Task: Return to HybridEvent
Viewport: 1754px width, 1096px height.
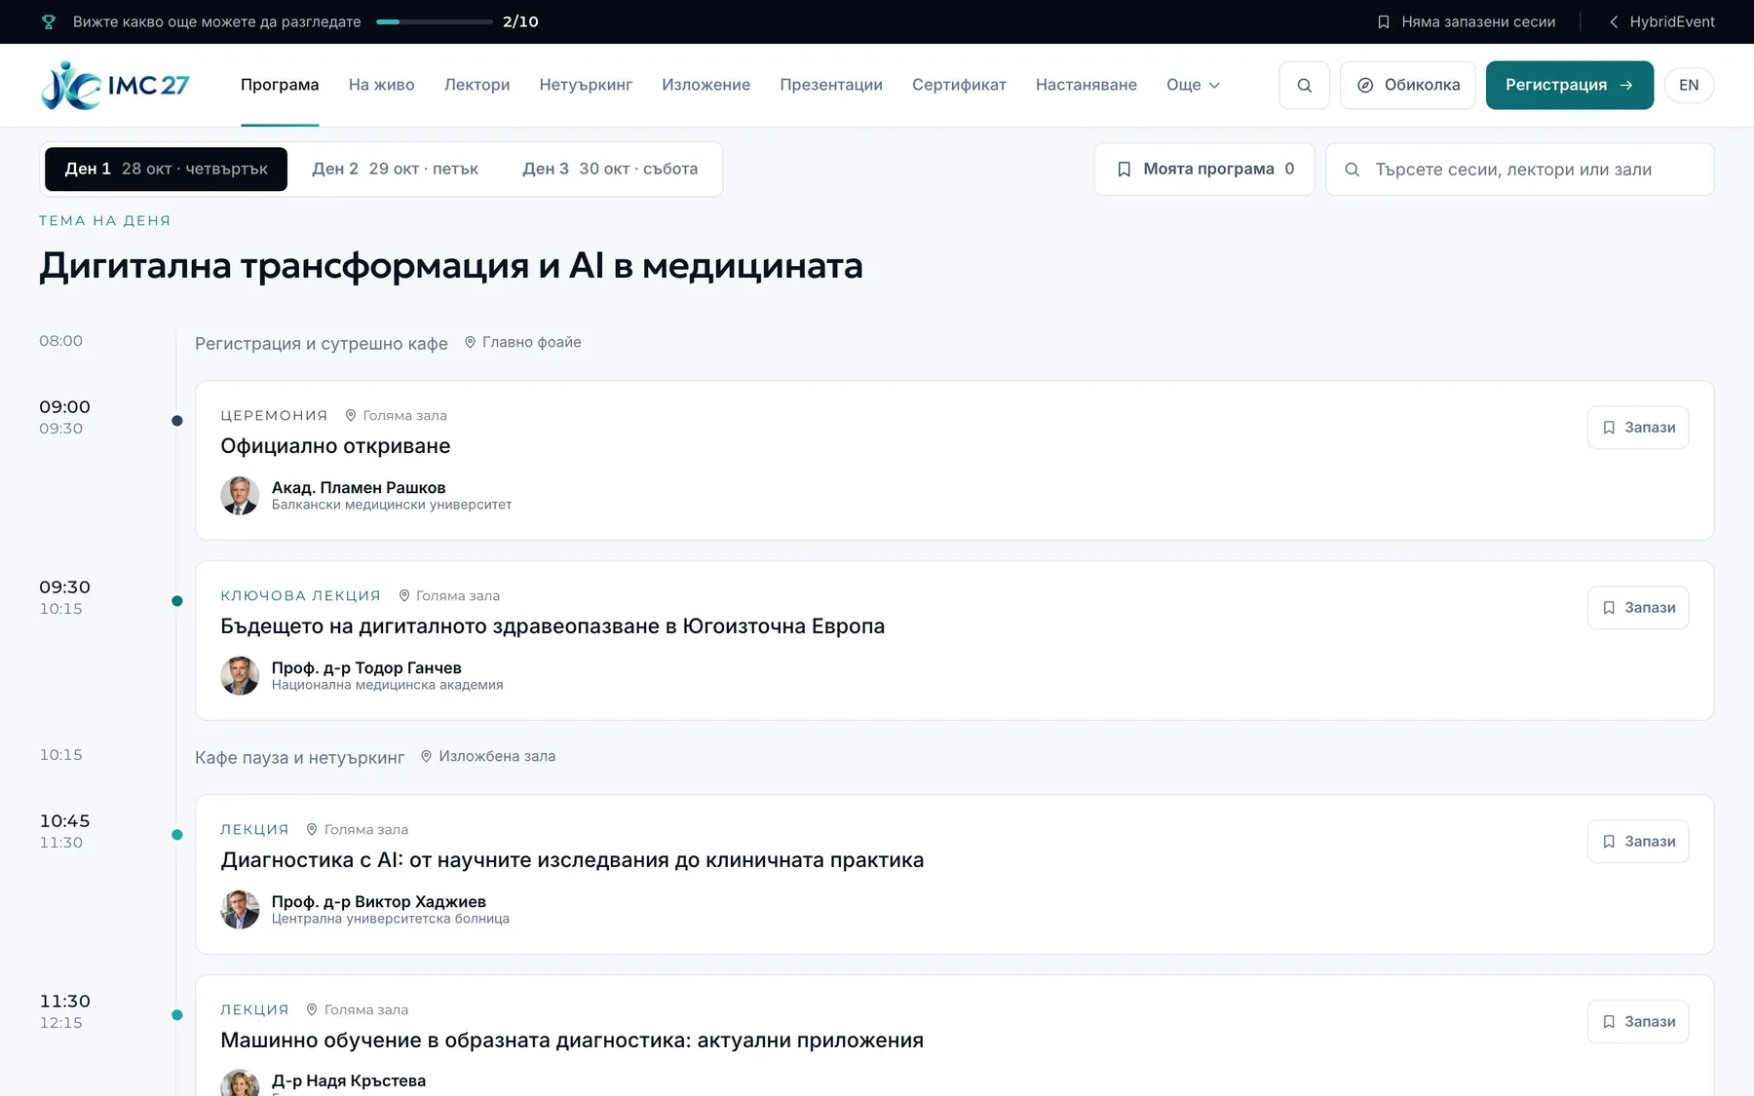Action: tap(1660, 21)
